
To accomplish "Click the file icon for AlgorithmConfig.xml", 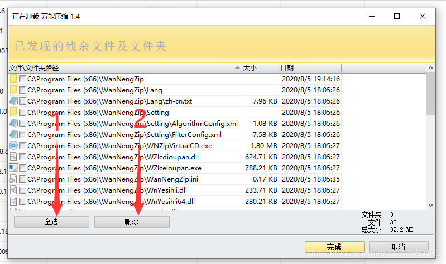I will 13,123.
